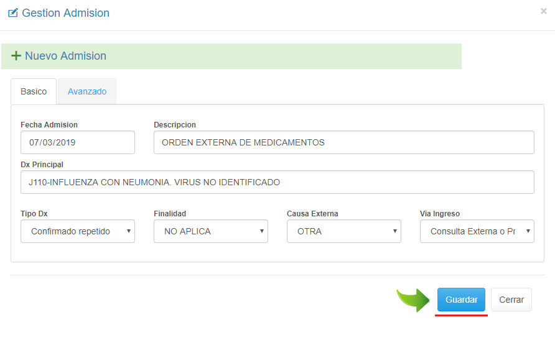The height and width of the screenshot is (340, 555).
Task: Click the Cerrar button
Action: click(x=511, y=300)
